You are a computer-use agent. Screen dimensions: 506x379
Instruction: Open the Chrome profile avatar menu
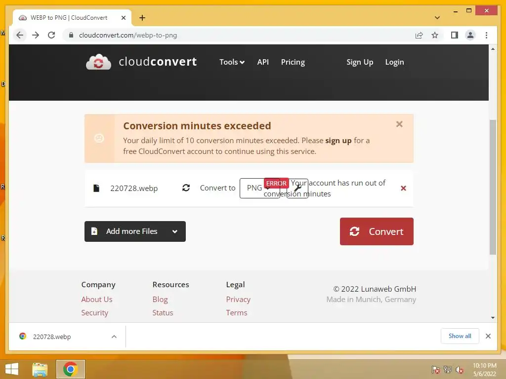pyautogui.click(x=470, y=35)
